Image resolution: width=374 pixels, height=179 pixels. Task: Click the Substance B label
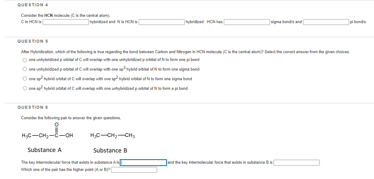(x=110, y=150)
